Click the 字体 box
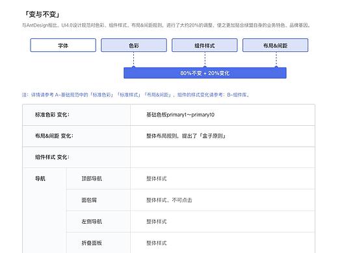Screen dimensions: 338x253 pos(63,45)
